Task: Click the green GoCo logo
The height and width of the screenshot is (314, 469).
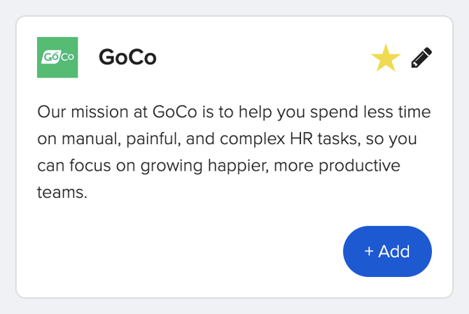Action: [57, 57]
